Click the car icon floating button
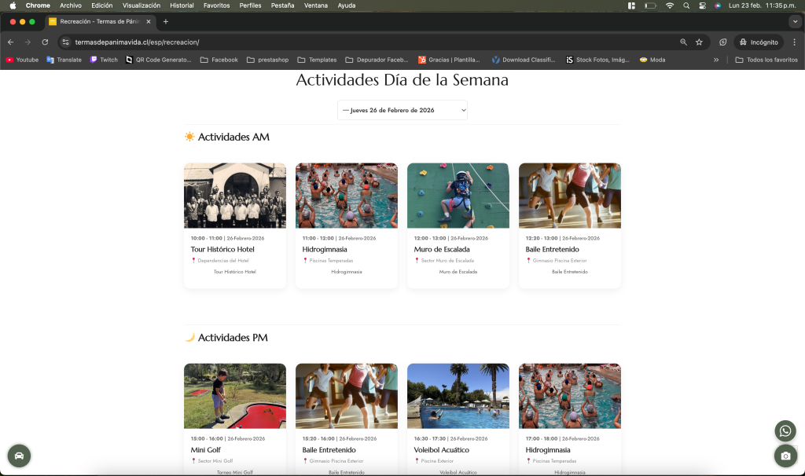This screenshot has width=805, height=476. tap(19, 456)
